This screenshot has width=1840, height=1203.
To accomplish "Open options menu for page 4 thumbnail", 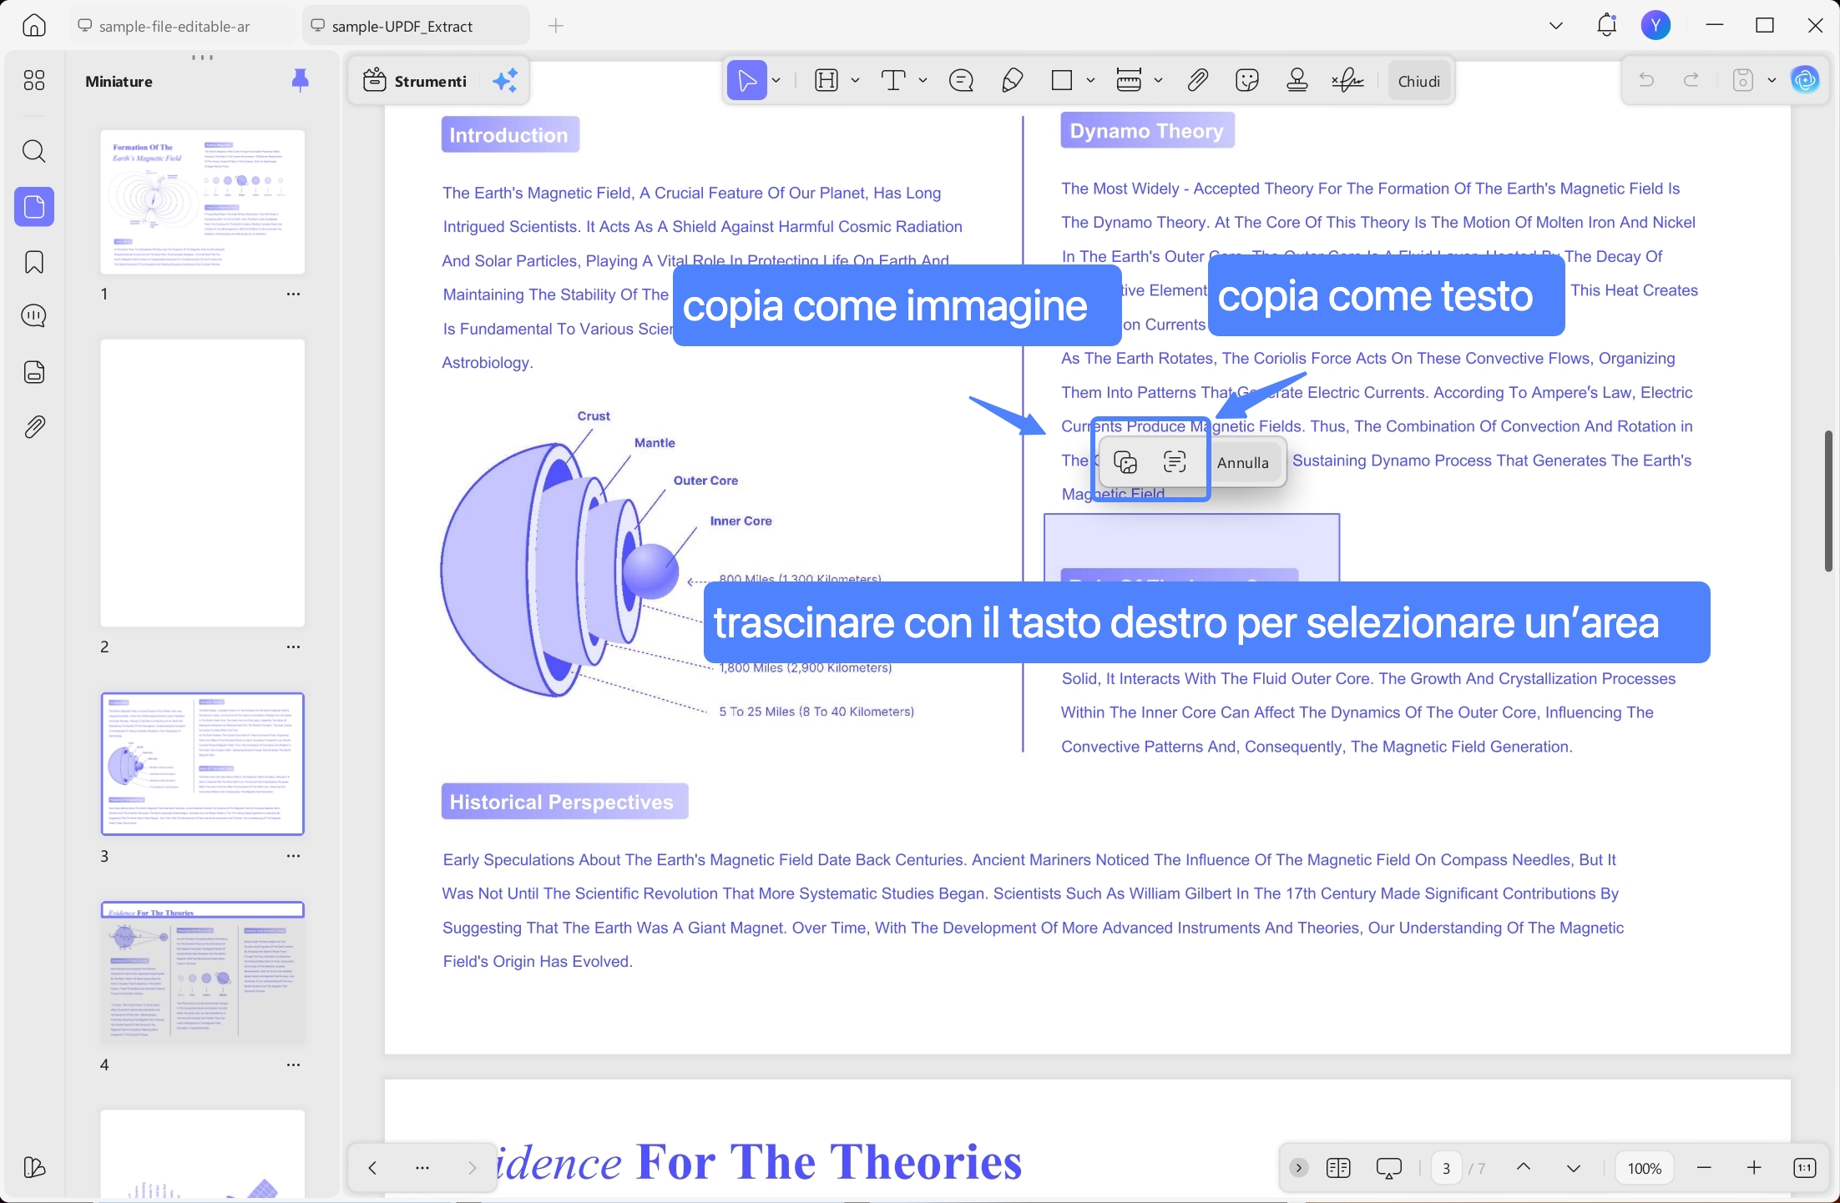I will (293, 1065).
